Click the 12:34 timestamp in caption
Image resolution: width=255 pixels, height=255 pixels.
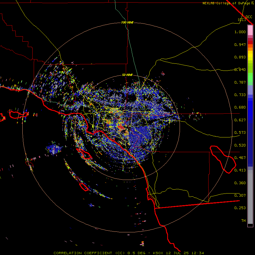tap(197, 253)
